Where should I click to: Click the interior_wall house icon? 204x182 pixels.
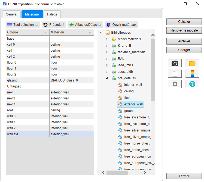pos(120,84)
